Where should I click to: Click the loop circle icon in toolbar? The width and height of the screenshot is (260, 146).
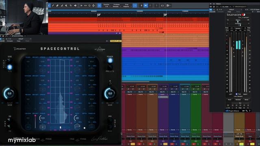(x=89, y=6)
